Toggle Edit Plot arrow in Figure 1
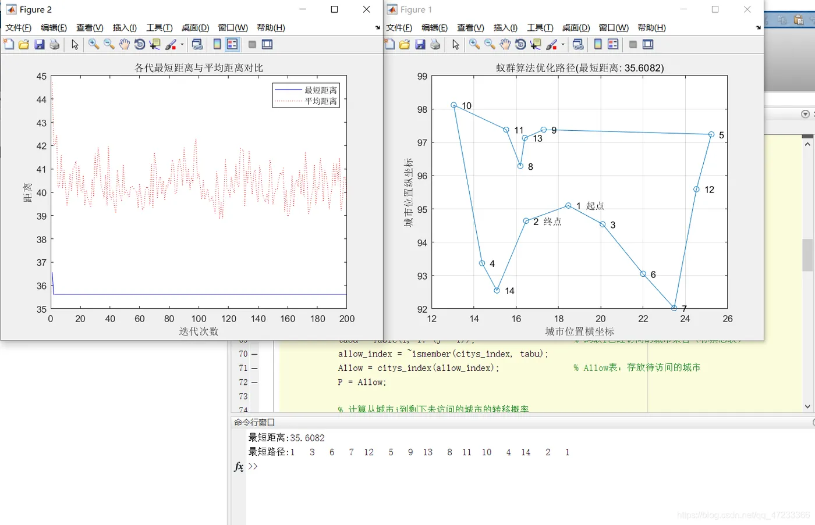 (x=455, y=44)
